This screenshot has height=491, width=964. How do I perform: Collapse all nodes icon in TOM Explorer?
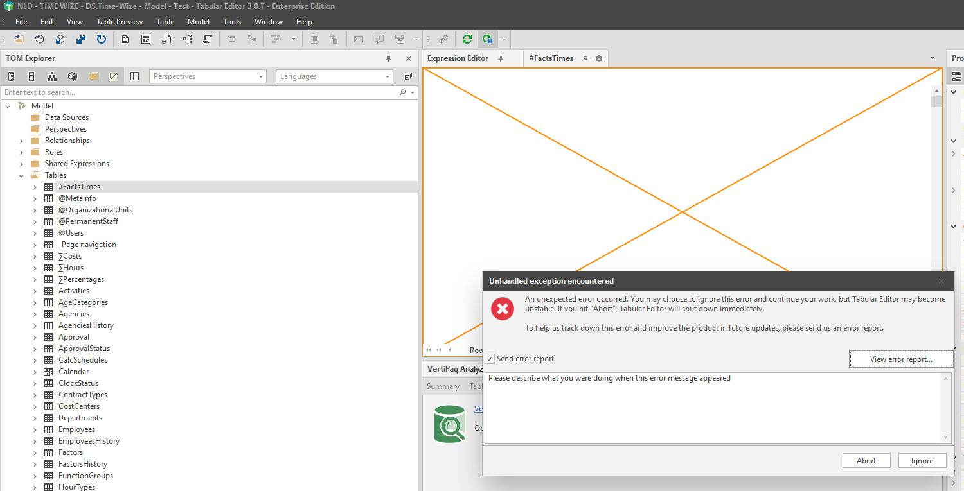pos(408,76)
